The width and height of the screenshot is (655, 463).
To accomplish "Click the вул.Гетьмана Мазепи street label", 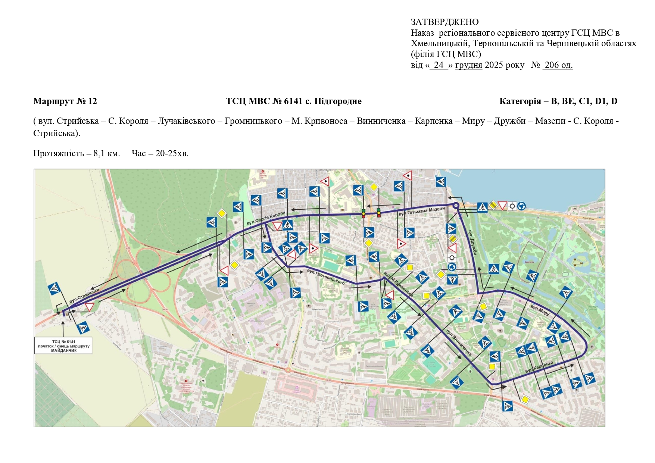I will point(421,212).
